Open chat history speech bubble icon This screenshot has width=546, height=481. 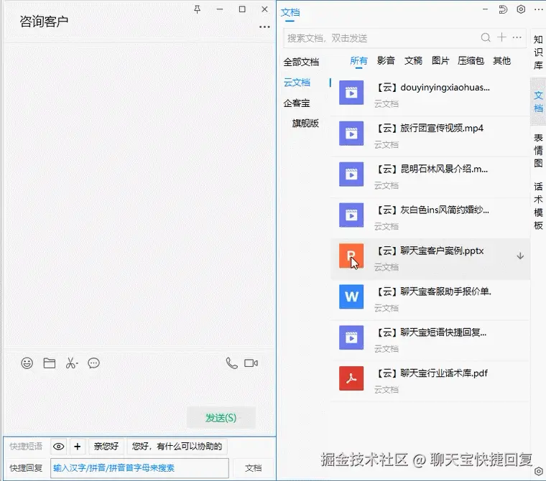pos(93,363)
